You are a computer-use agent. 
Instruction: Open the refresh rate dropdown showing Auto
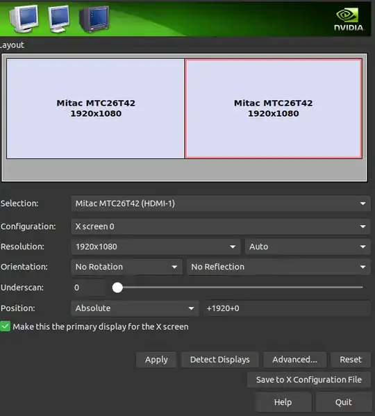[308, 247]
